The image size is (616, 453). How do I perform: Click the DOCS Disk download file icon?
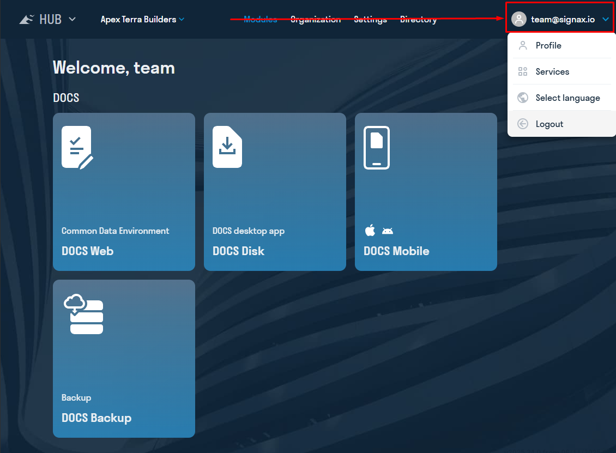227,147
